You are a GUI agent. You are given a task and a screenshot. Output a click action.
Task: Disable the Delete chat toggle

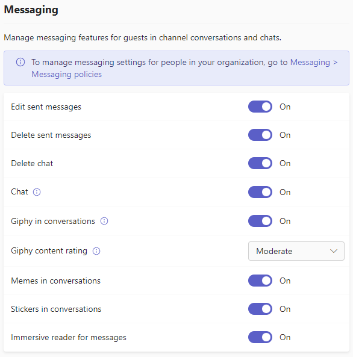pyautogui.click(x=260, y=163)
